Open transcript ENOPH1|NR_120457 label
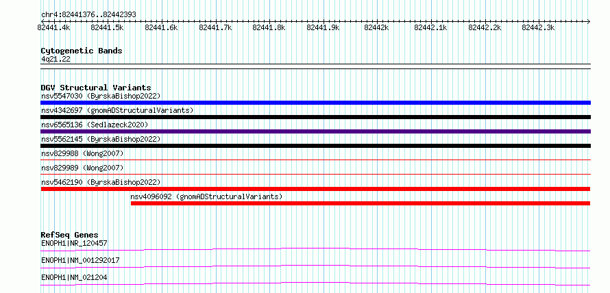This screenshot has height=293, width=610. click(74, 244)
